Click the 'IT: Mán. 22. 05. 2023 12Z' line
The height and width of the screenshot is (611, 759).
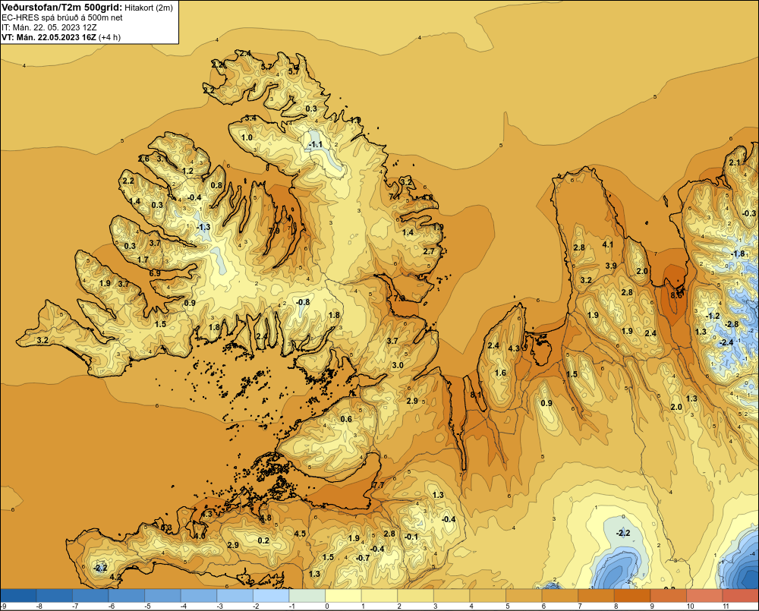click(x=49, y=27)
